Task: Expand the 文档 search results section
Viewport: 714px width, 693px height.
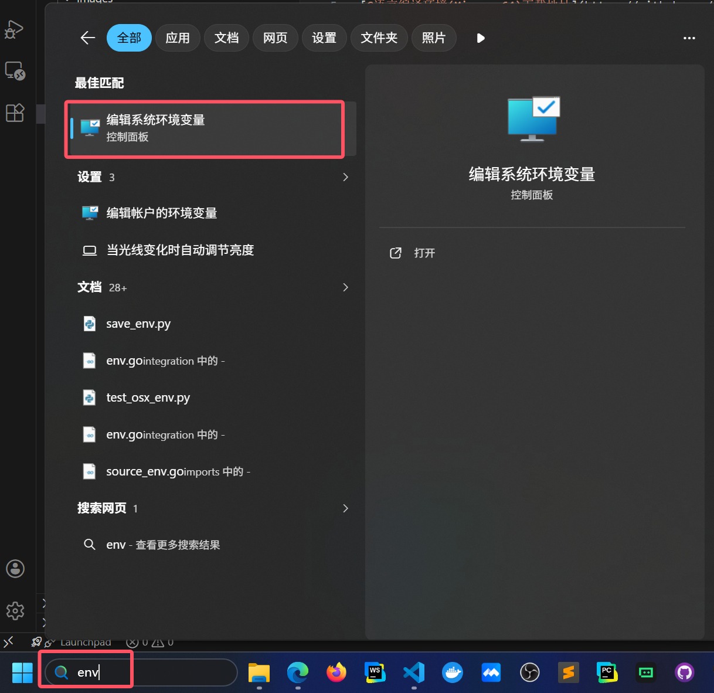Action: tap(345, 287)
